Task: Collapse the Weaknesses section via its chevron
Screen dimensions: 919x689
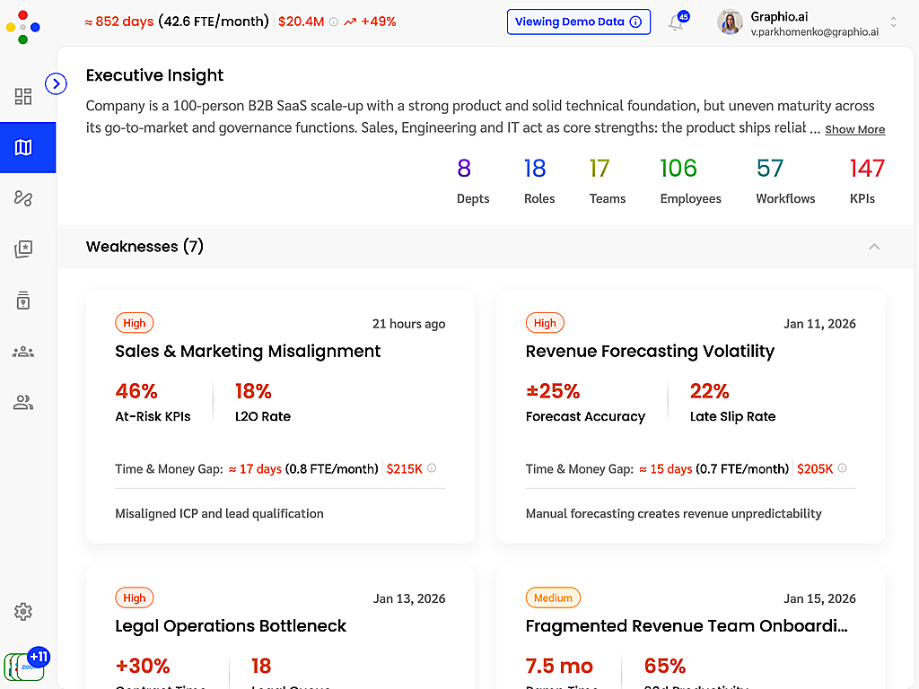Action: [x=874, y=247]
